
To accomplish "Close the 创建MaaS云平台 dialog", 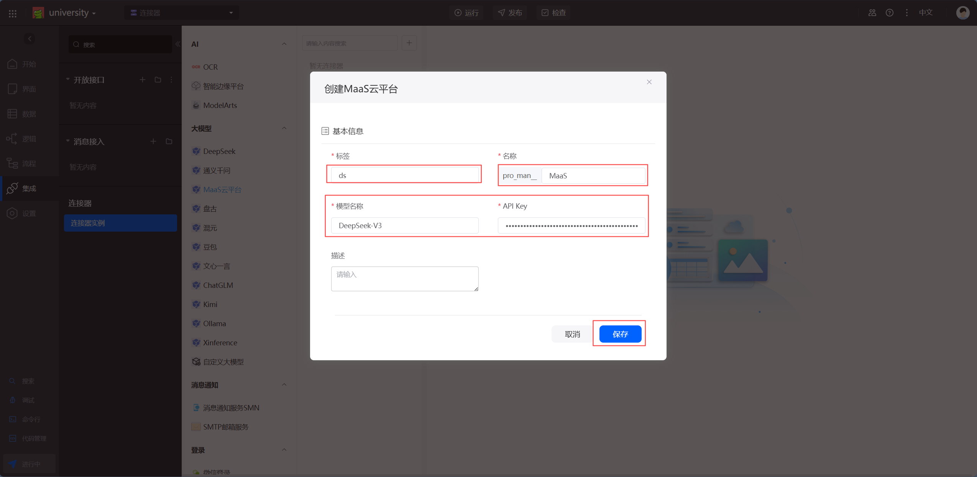I will 649,82.
